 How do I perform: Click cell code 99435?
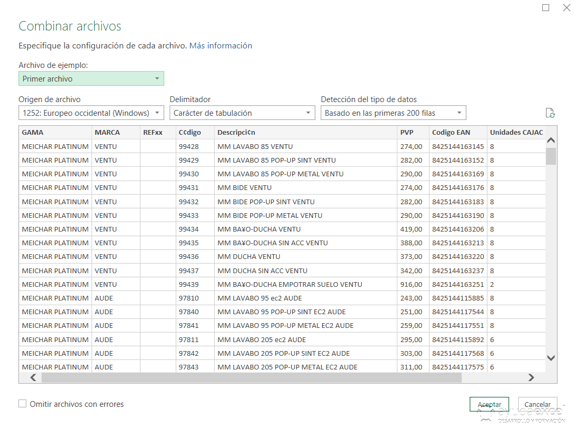[x=195, y=243]
